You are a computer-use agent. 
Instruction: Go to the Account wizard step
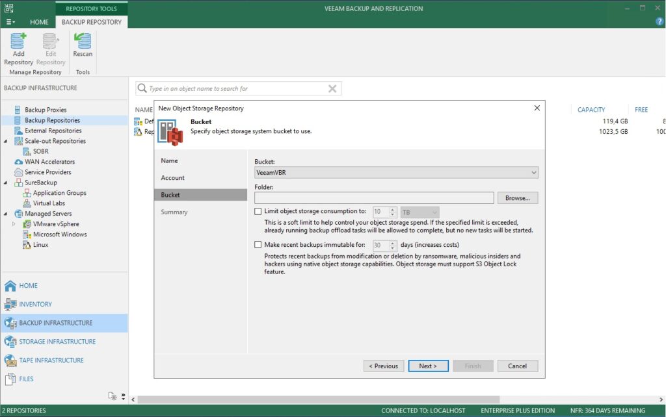click(173, 178)
